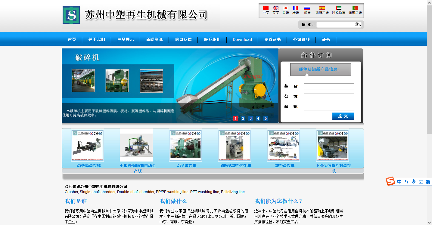
Task: Open 信息反馈 menu item
Action: [x=183, y=39]
